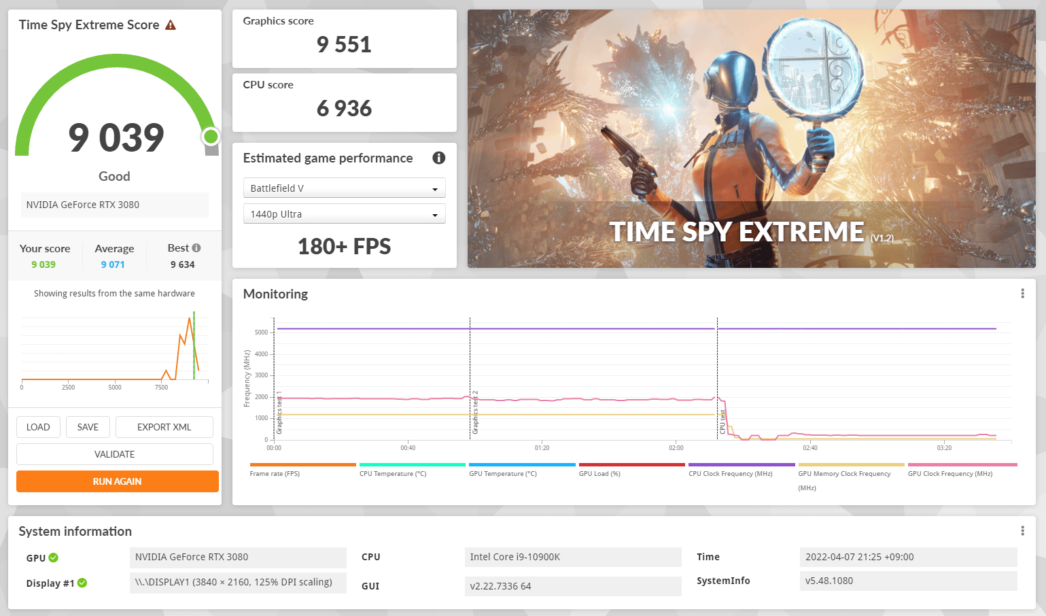The width and height of the screenshot is (1046, 616).
Task: Click the Intel Core i9-10900K field
Action: click(x=573, y=557)
